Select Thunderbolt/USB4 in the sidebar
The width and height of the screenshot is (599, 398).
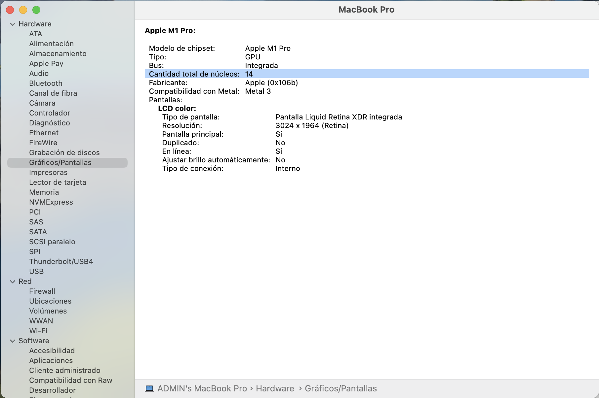pyautogui.click(x=61, y=261)
